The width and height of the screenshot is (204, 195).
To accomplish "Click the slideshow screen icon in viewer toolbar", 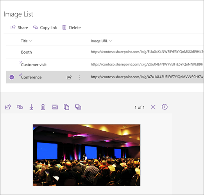I will click(x=55, y=107).
